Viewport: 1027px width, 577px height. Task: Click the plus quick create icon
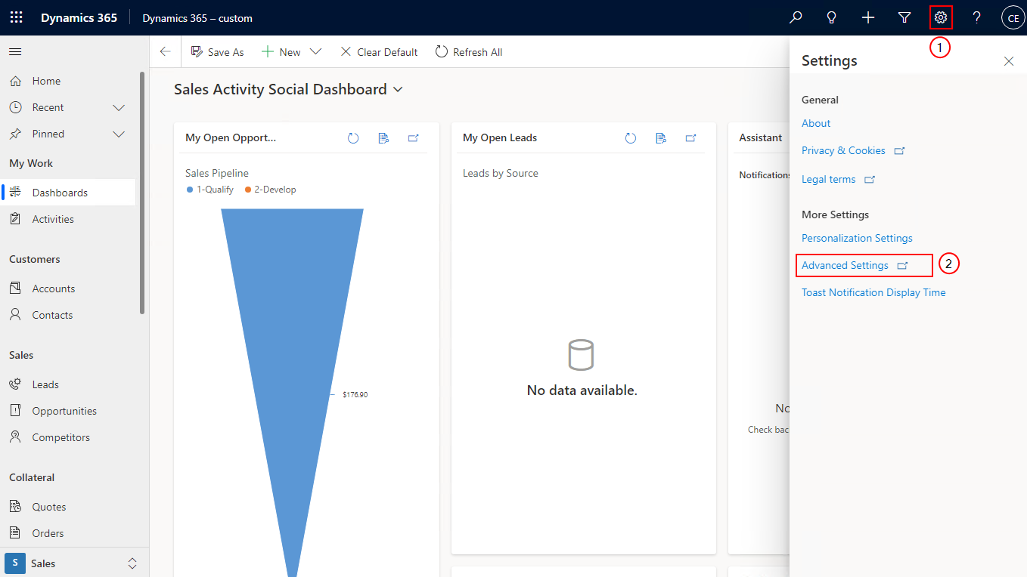pyautogui.click(x=868, y=17)
